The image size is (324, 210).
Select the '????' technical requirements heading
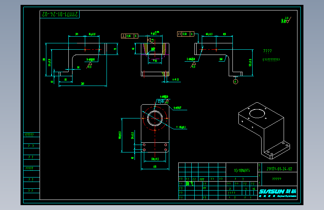tap(267, 51)
